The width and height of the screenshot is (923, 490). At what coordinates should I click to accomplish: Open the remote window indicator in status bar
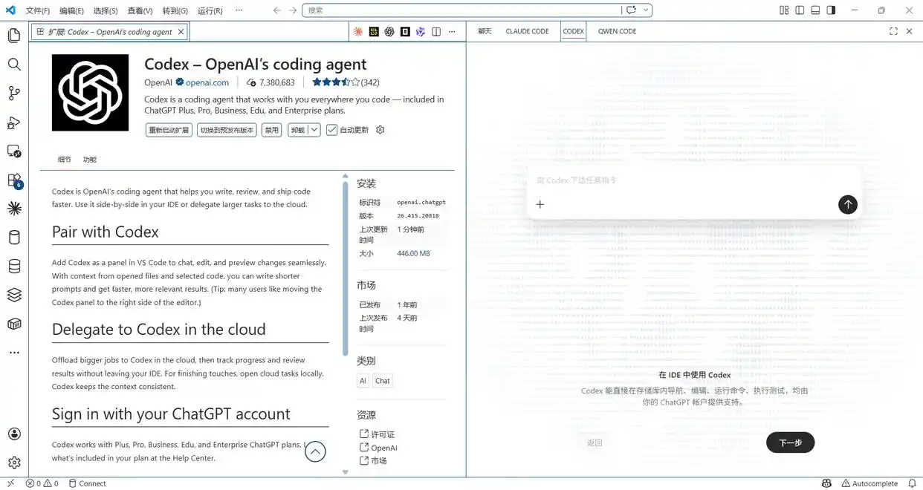coord(10,483)
